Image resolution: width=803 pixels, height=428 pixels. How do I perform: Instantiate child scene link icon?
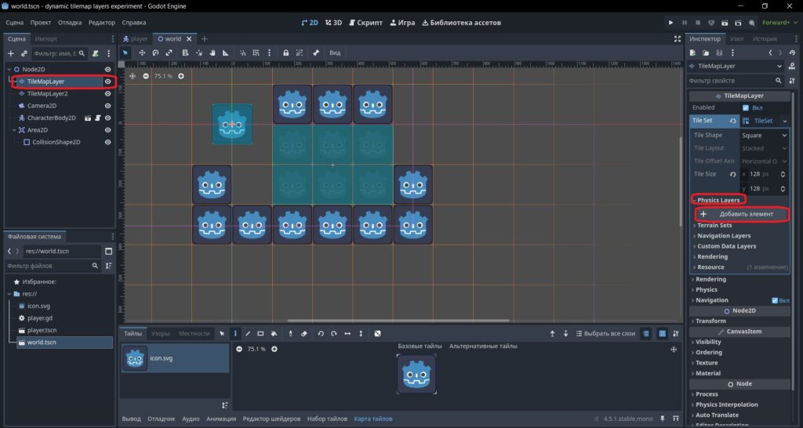24,53
